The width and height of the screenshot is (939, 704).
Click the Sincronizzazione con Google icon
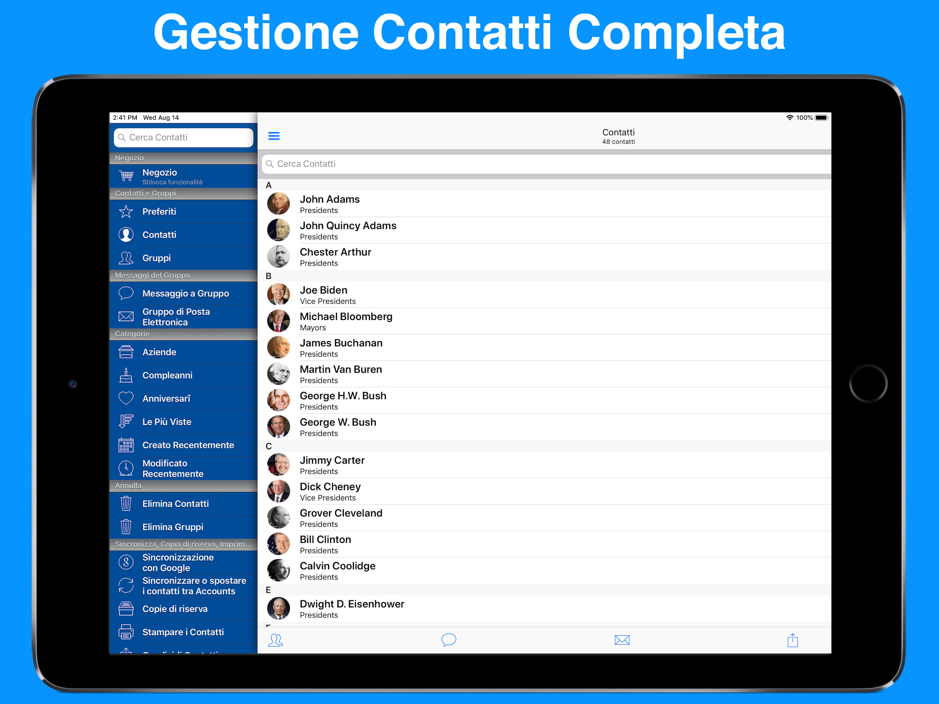[126, 562]
